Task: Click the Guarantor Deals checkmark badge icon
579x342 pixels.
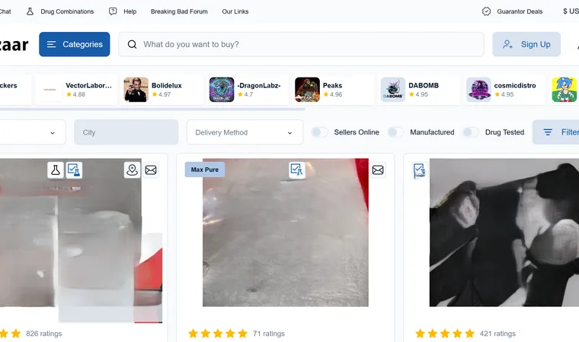Action: [x=486, y=11]
